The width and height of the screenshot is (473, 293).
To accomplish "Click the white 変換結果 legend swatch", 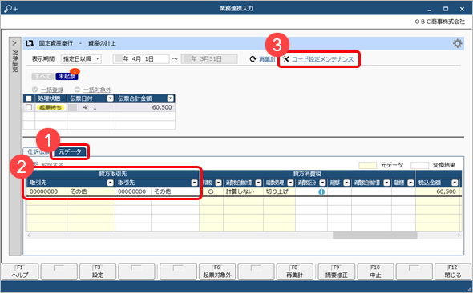I will [x=419, y=165].
